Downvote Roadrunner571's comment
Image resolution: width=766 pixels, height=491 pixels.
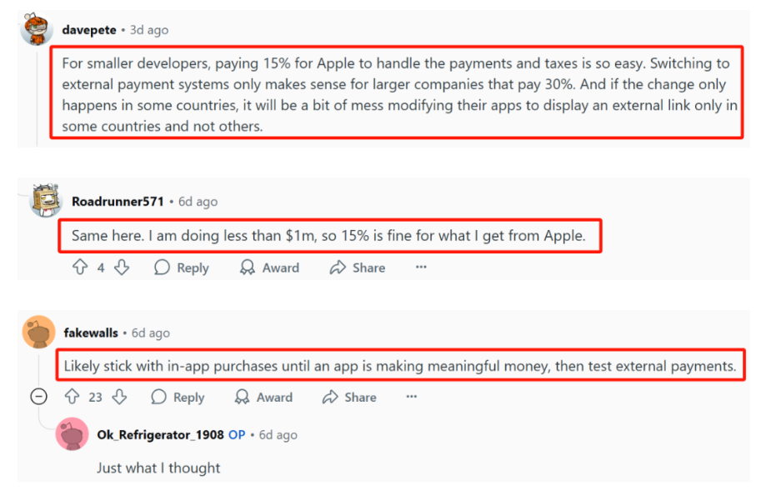[x=122, y=268]
